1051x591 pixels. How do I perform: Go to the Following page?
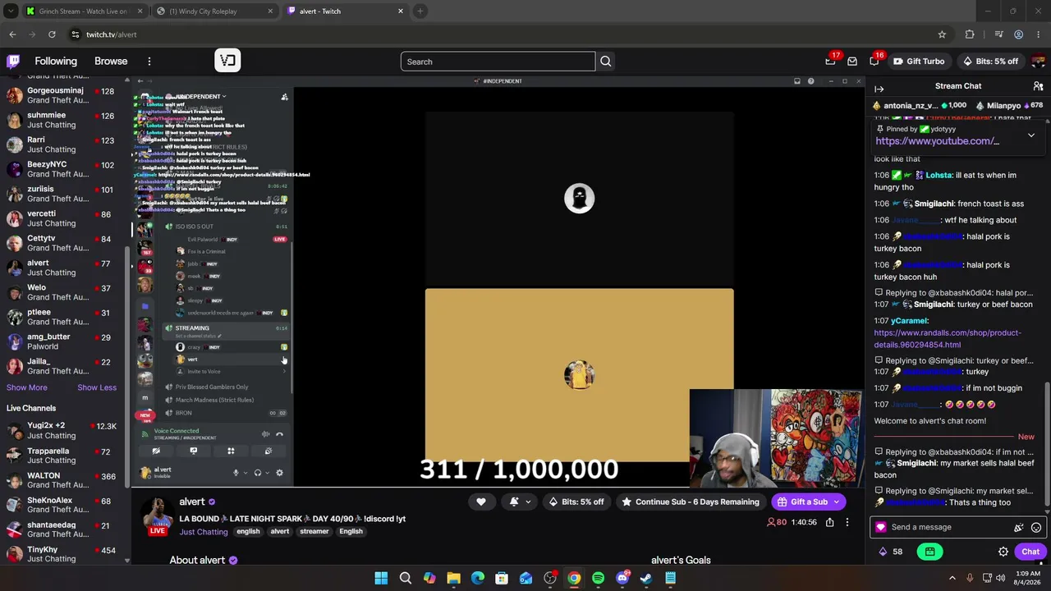click(56, 62)
